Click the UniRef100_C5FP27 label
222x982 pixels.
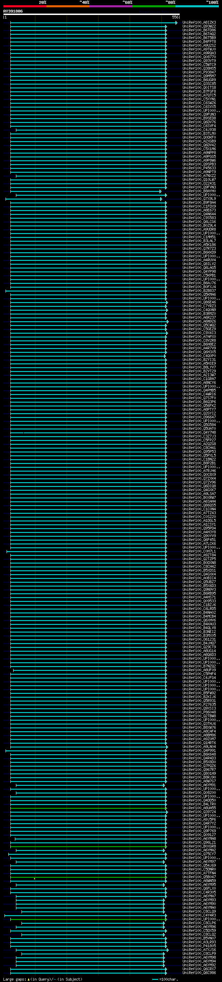(199, 440)
